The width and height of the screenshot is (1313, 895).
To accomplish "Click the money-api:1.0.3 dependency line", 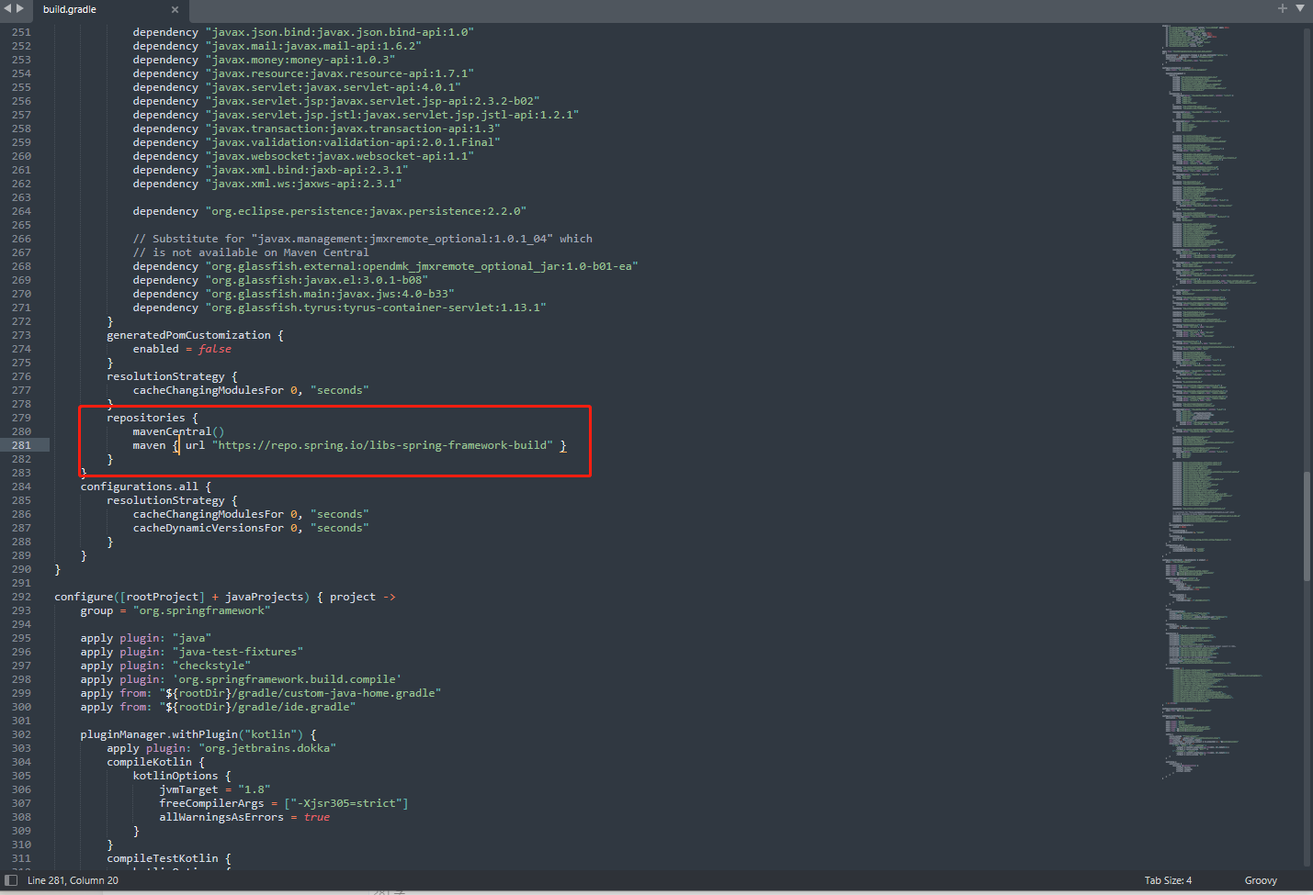I will coord(264,60).
